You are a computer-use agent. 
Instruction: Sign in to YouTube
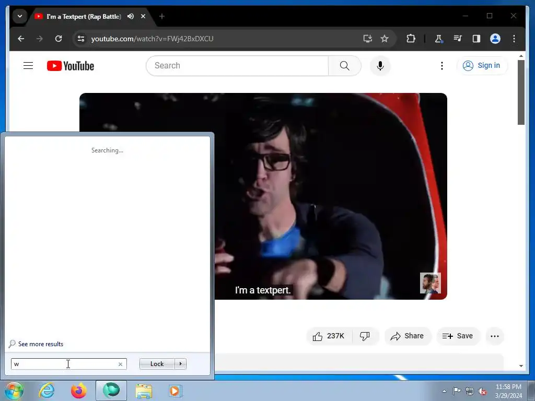pos(482,65)
